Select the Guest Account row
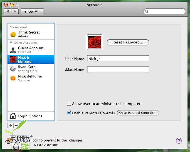This screenshot has height=152, width=190. (x=31, y=50)
